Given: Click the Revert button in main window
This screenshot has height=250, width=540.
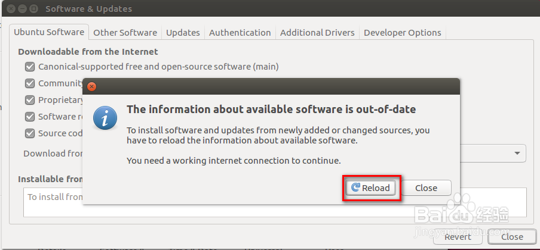Looking at the screenshot, I should 458,237.
